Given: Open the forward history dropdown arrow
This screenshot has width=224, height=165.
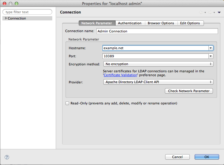Looking at the screenshot, I should 214,13.
